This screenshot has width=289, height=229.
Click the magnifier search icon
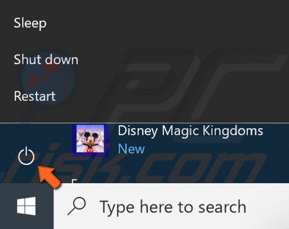pyautogui.click(x=76, y=206)
